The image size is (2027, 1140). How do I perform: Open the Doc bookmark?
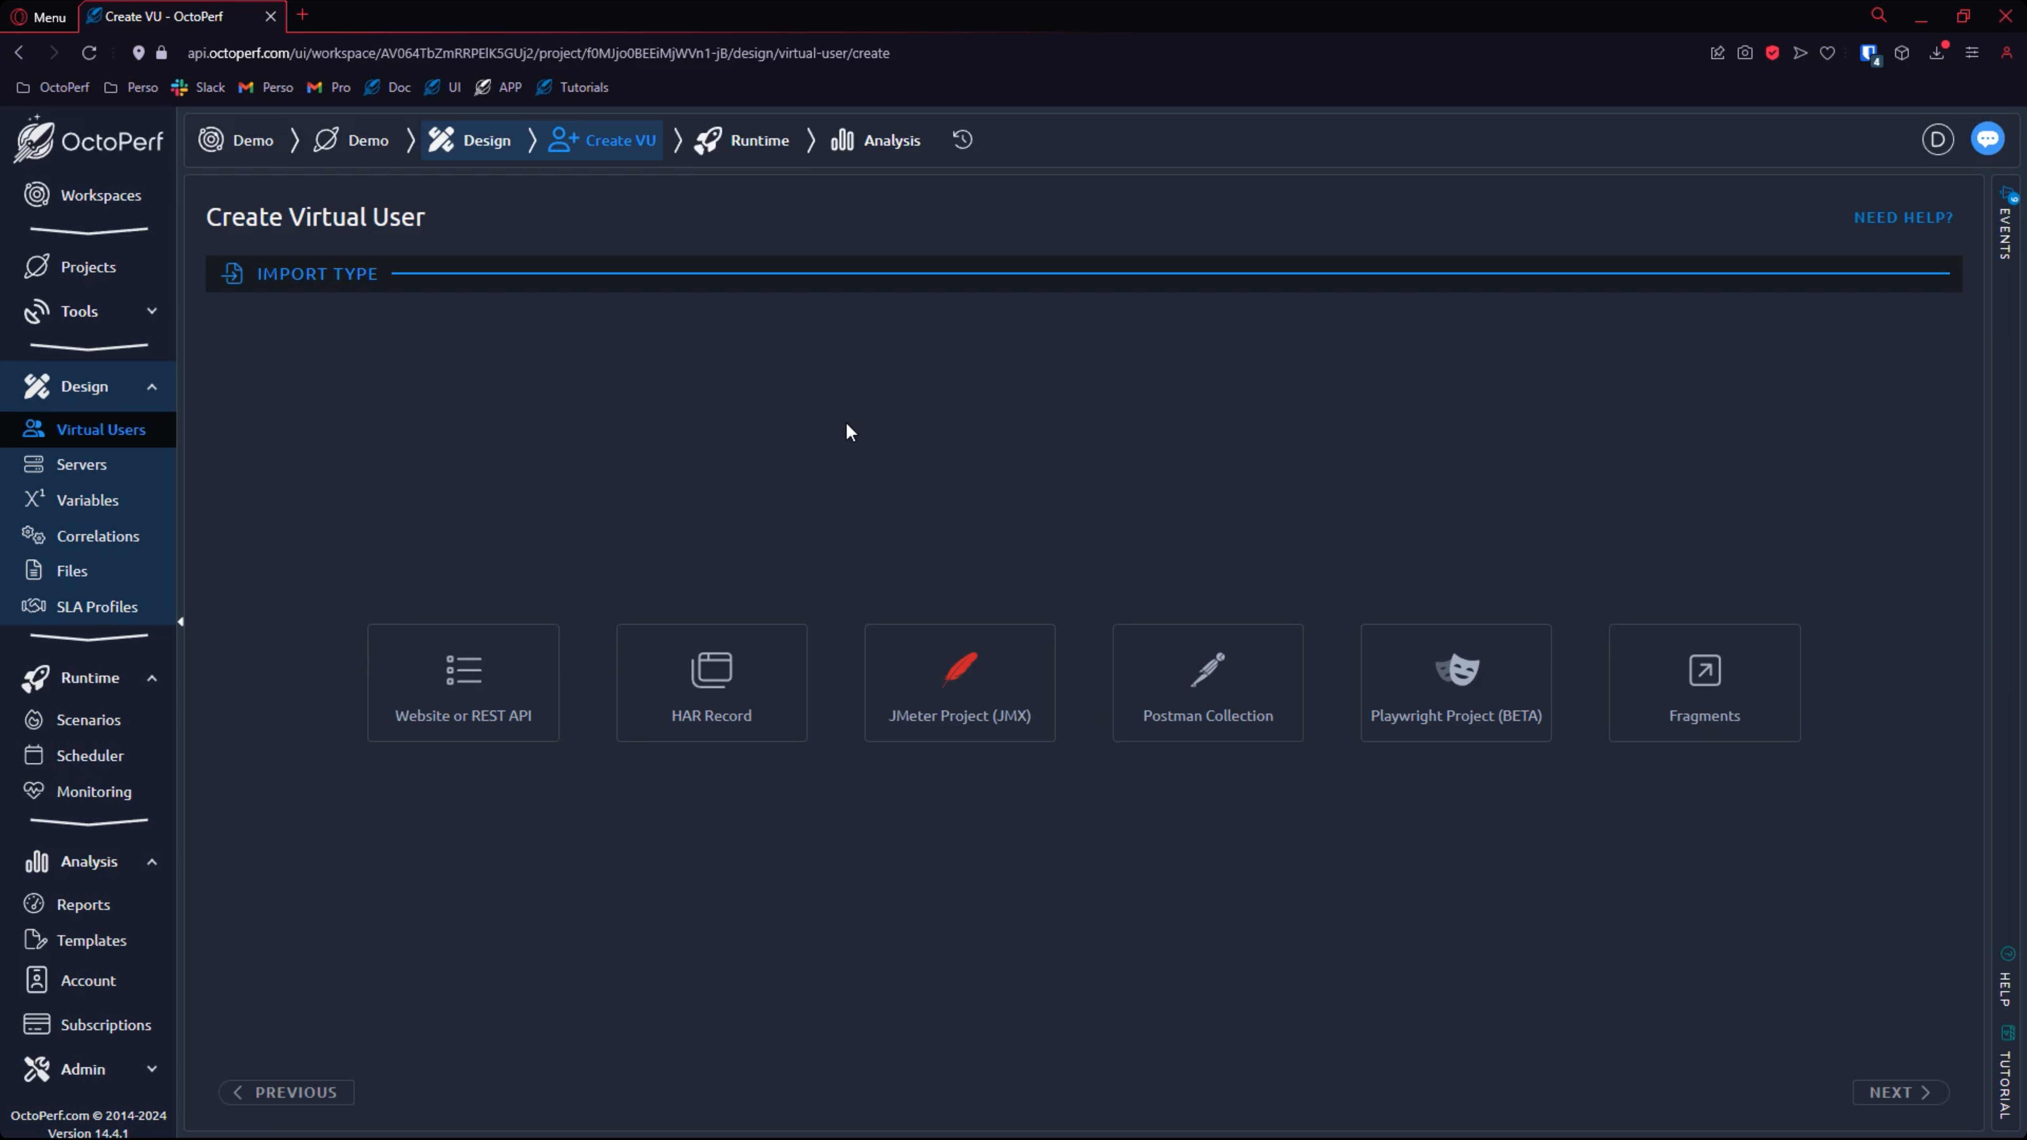(387, 87)
